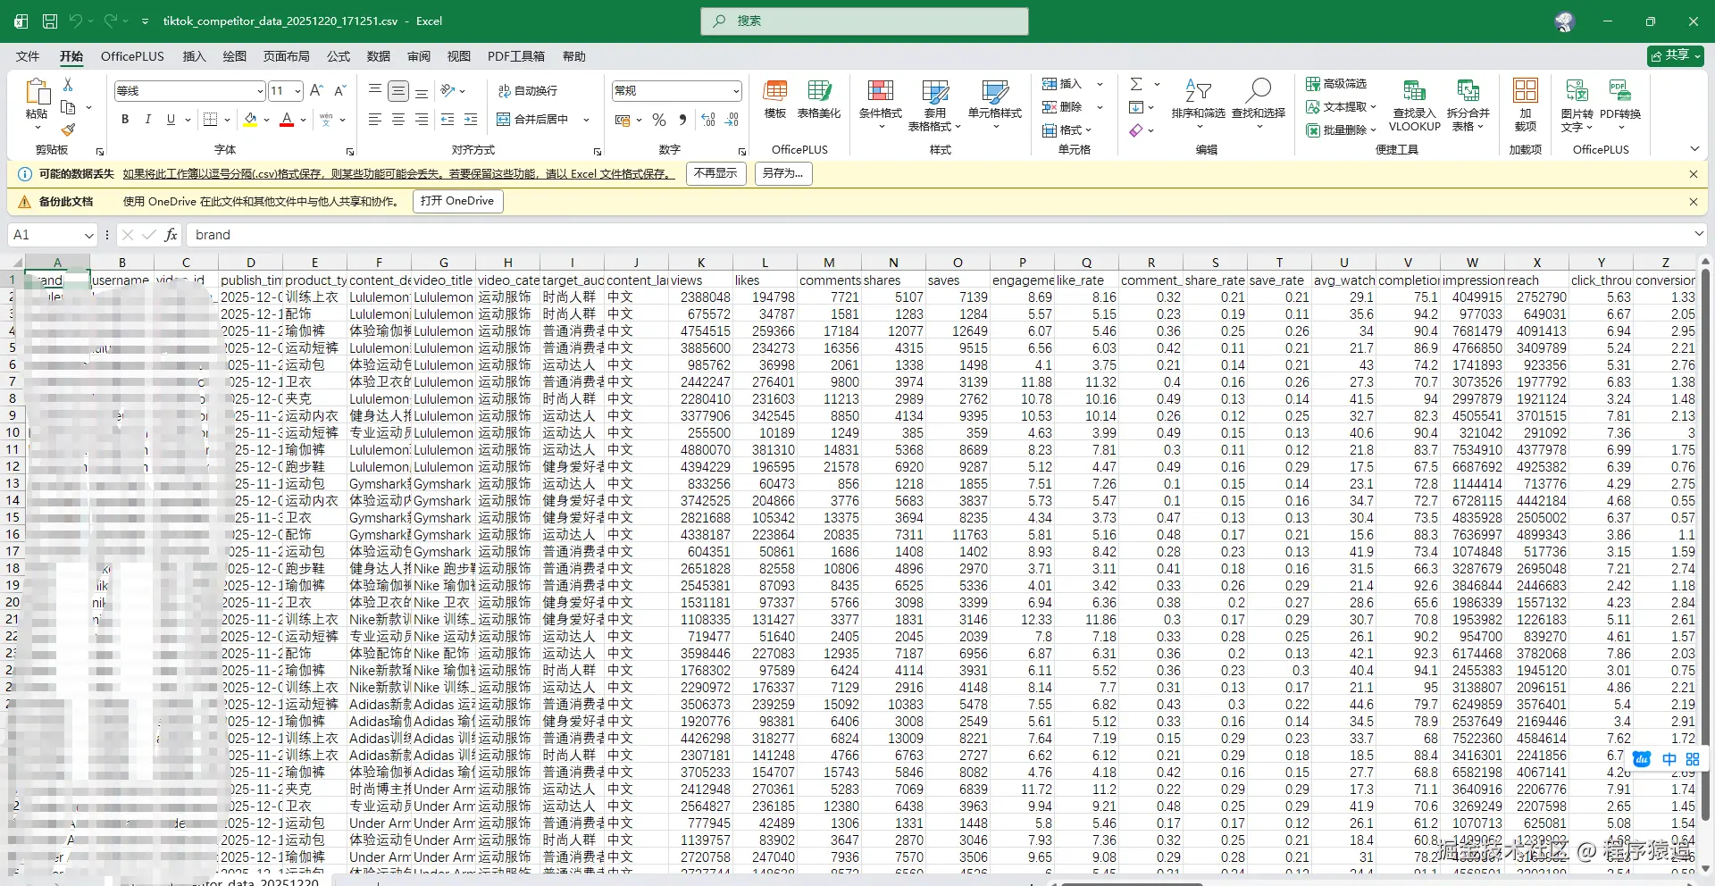Toggle italic formatting
Screen dimensions: 1715x886
click(147, 120)
